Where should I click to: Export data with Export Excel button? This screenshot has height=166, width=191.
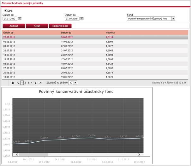(x=60, y=26)
